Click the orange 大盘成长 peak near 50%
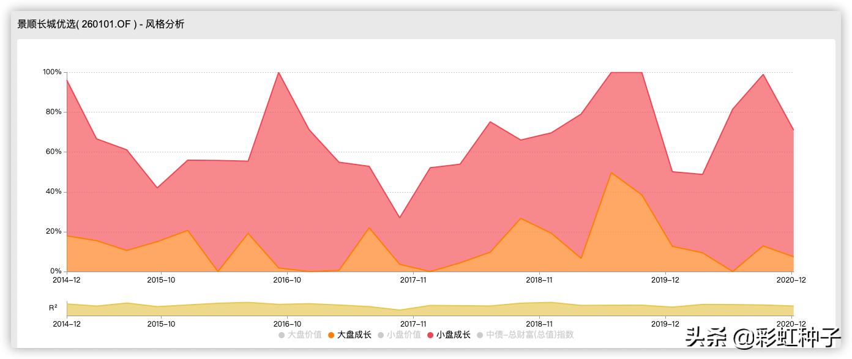This screenshot has width=852, height=359. (x=611, y=172)
